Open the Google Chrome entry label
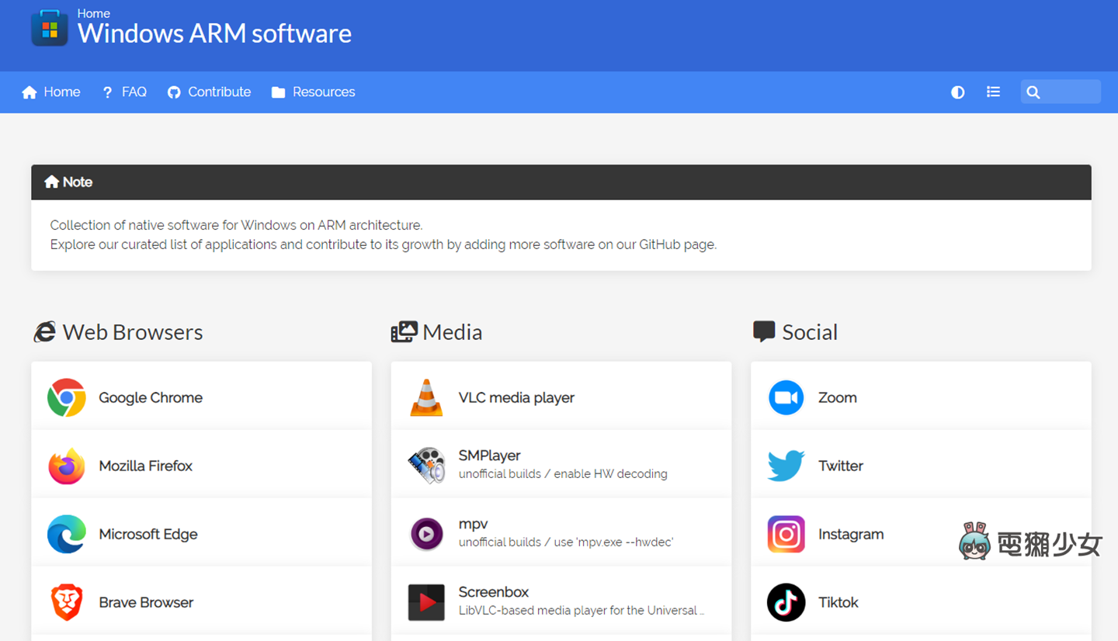This screenshot has height=641, width=1118. coord(151,397)
